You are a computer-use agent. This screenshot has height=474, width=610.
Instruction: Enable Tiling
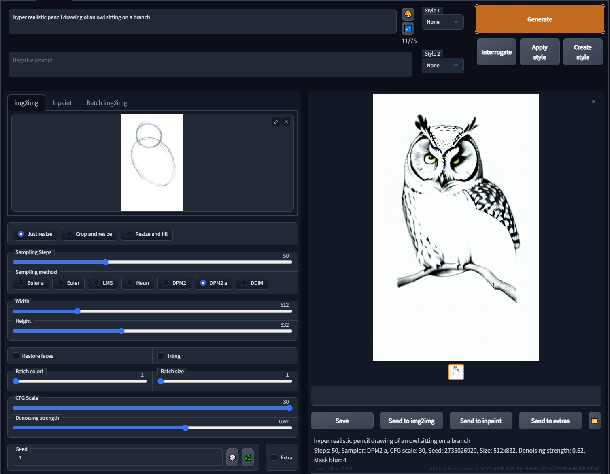pos(161,355)
